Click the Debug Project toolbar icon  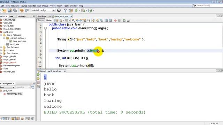coord(83,10)
